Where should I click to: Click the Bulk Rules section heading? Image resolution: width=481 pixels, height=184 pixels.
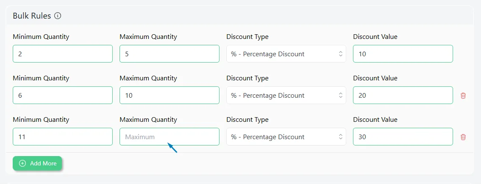[x=32, y=16]
